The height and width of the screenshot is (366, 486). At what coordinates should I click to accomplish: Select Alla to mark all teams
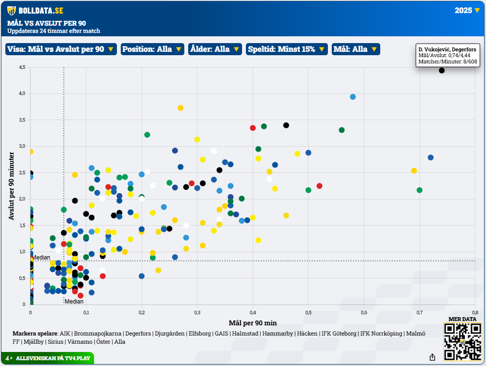(x=119, y=342)
